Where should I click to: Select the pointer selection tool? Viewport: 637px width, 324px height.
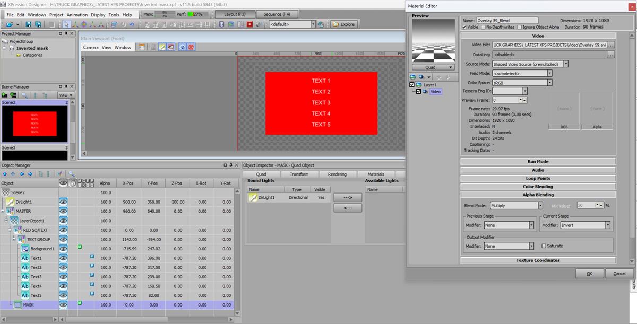tap(66, 24)
